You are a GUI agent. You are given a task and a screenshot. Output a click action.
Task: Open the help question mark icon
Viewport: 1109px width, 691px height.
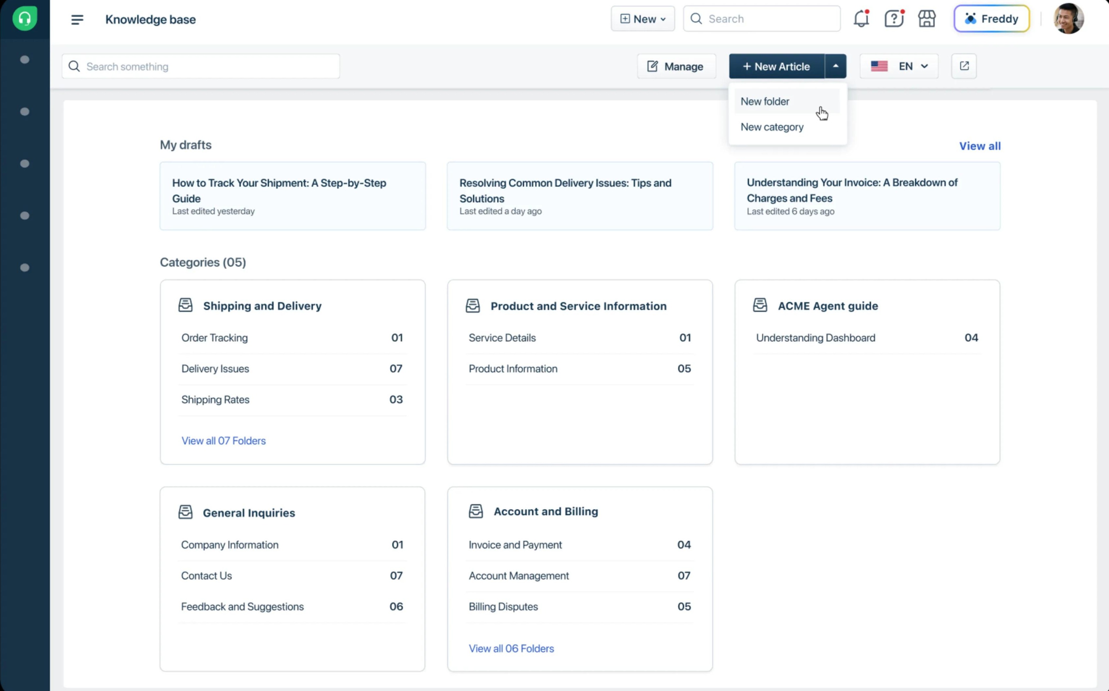tap(894, 19)
